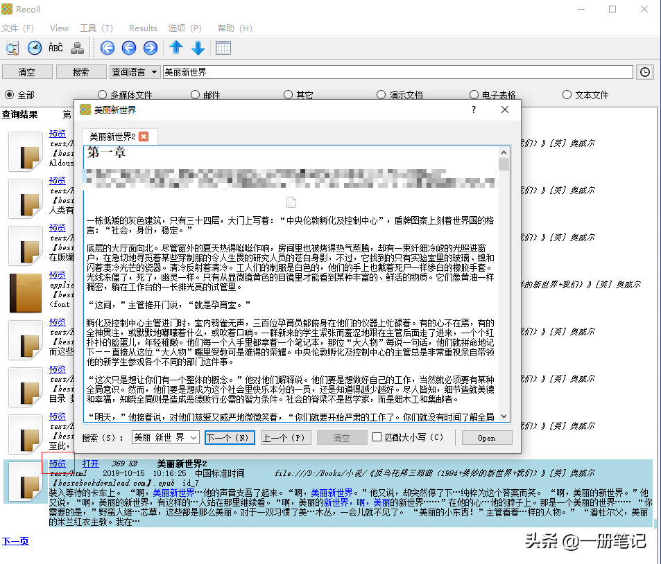Select the 邮件 filter radio button
661x564 pixels.
(x=195, y=95)
